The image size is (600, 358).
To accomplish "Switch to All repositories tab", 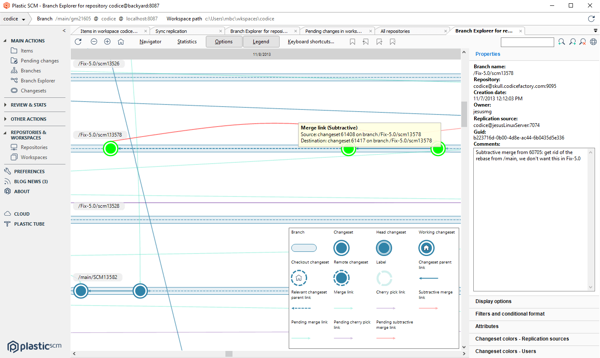I will 395,31.
